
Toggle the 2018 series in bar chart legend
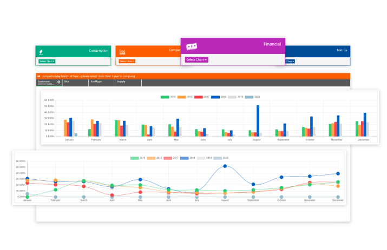pyautogui.click(x=219, y=97)
